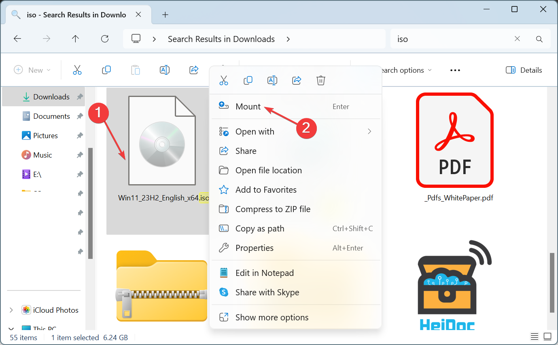This screenshot has height=345, width=558.
Task: Cut the file using the command bar scissors
Action: (77, 70)
